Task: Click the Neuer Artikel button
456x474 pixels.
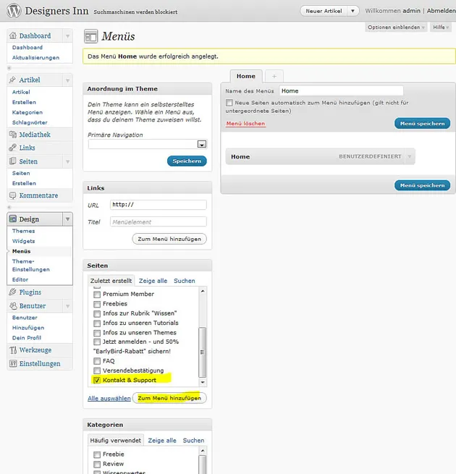Action: click(x=324, y=11)
